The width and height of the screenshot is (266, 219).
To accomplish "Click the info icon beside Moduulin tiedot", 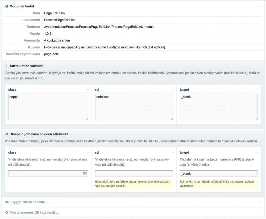I will [7, 6].
